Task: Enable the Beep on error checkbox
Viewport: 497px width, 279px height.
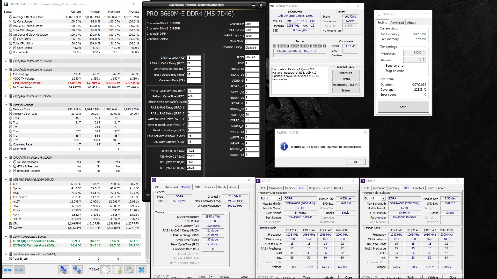Action: coord(383,66)
